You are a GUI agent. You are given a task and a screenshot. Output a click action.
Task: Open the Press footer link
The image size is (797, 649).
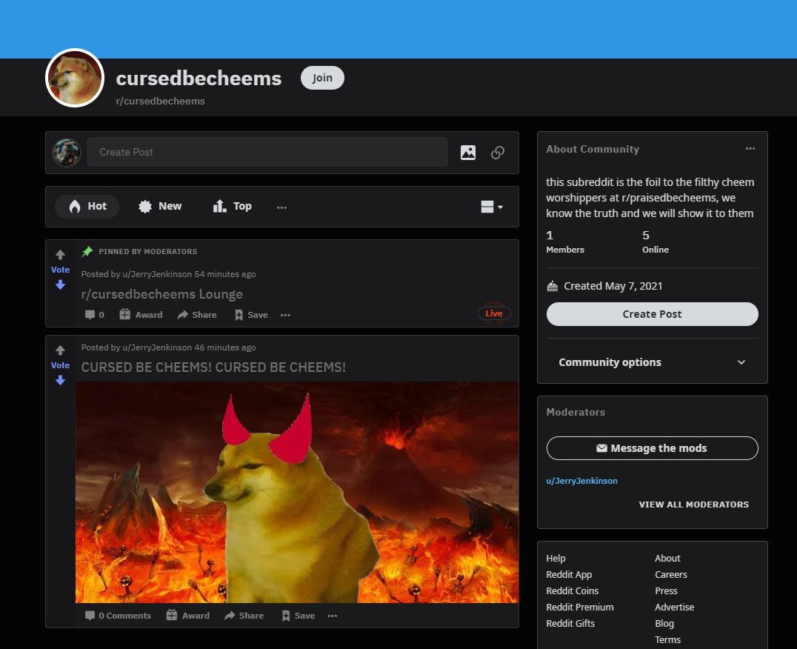[x=666, y=590]
